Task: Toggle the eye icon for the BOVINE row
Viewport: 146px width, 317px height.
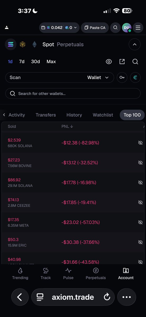Action: click(140, 163)
